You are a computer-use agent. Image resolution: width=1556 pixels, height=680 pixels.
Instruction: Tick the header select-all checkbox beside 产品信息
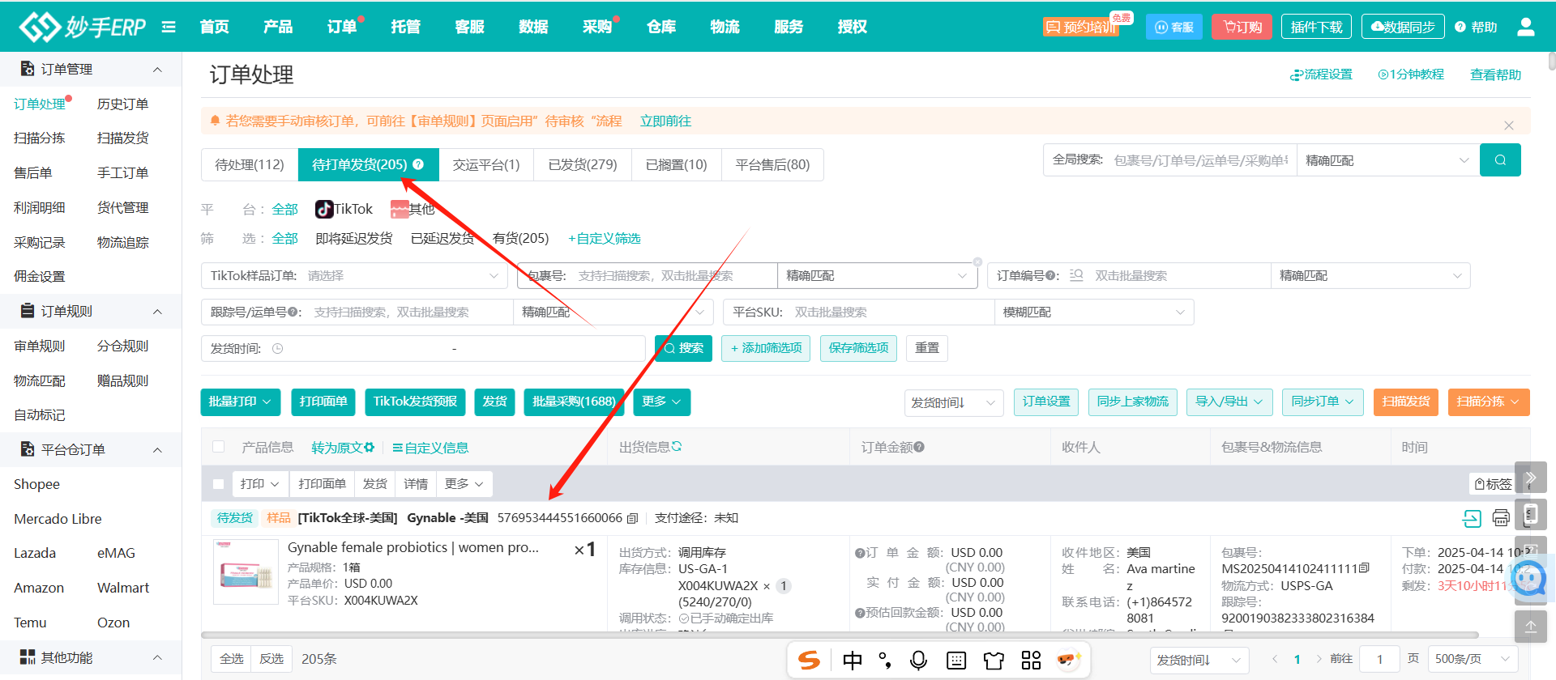tap(218, 447)
